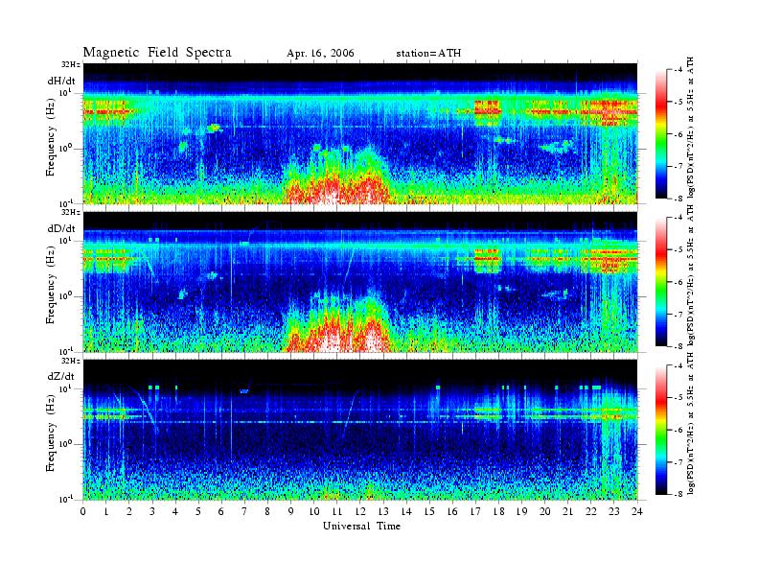The width and height of the screenshot is (759, 587).
Task: Select the date 'Apr. 16, 2006'
Action: coord(320,54)
